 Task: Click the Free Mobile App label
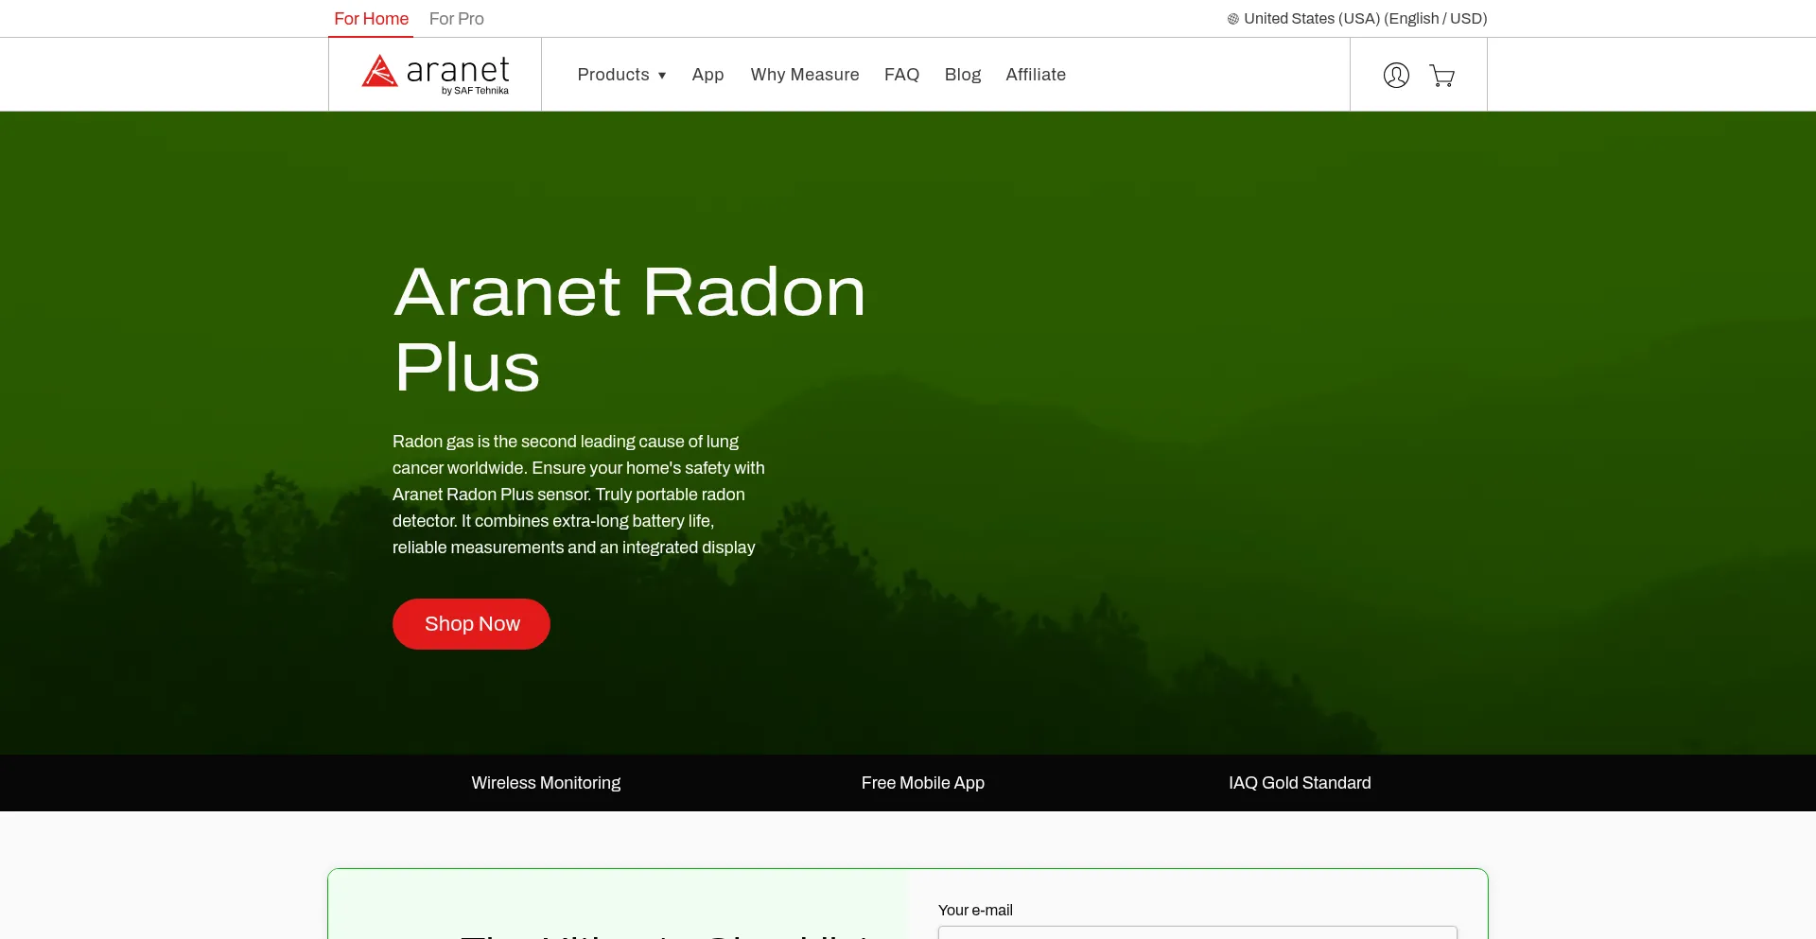pyautogui.click(x=923, y=783)
